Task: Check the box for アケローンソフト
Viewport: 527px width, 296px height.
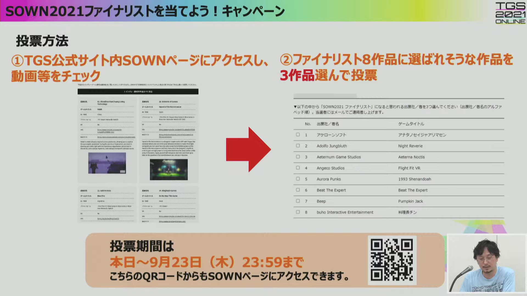Action: pos(298,135)
